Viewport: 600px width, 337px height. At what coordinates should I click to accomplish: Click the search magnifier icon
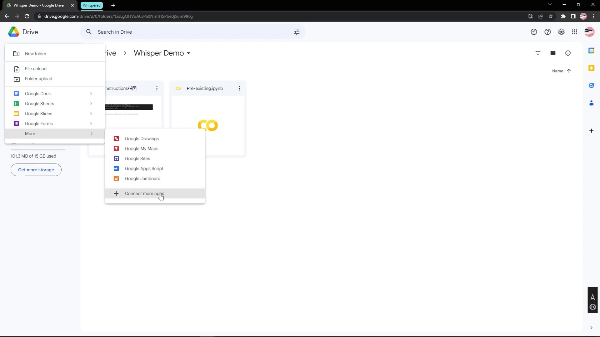coord(89,32)
